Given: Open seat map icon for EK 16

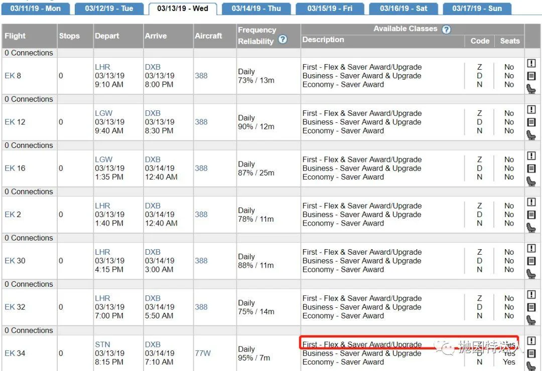Looking at the screenshot, I should tap(531, 181).
